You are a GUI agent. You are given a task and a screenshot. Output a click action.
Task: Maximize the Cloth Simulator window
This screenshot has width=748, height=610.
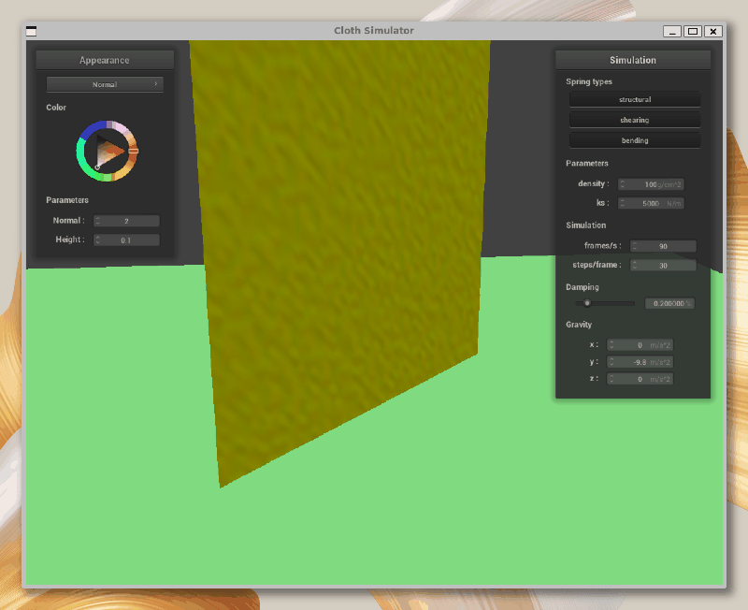[693, 31]
